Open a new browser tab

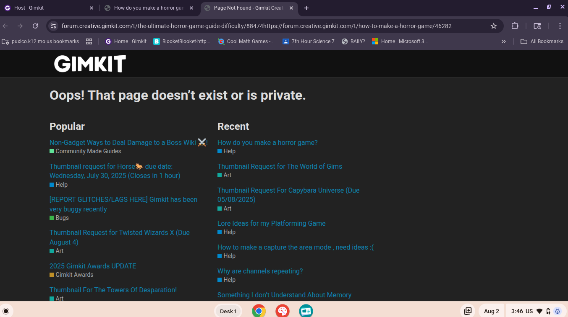[306, 8]
